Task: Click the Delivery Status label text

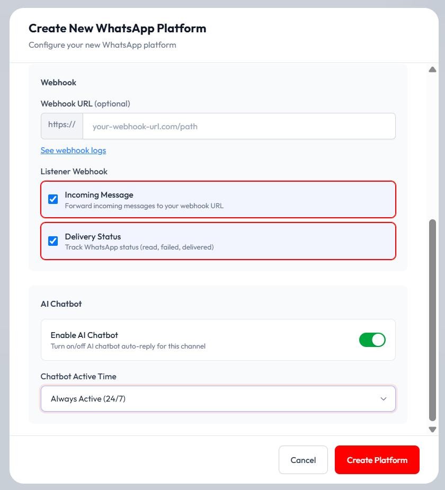Action: pos(93,237)
